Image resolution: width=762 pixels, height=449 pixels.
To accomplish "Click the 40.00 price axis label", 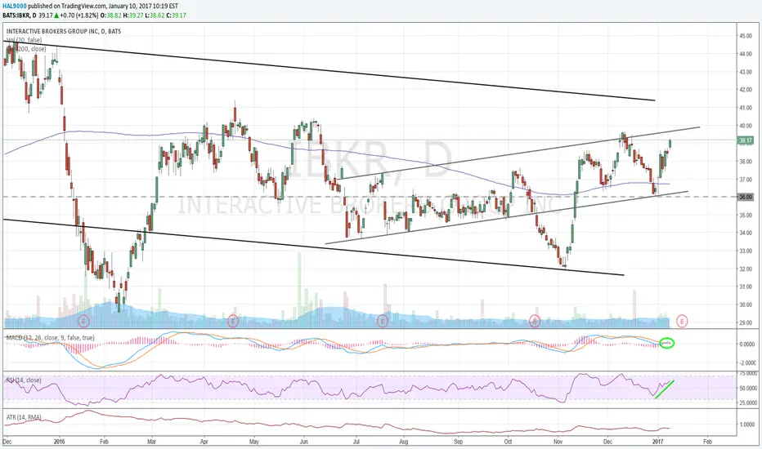I will (x=746, y=126).
